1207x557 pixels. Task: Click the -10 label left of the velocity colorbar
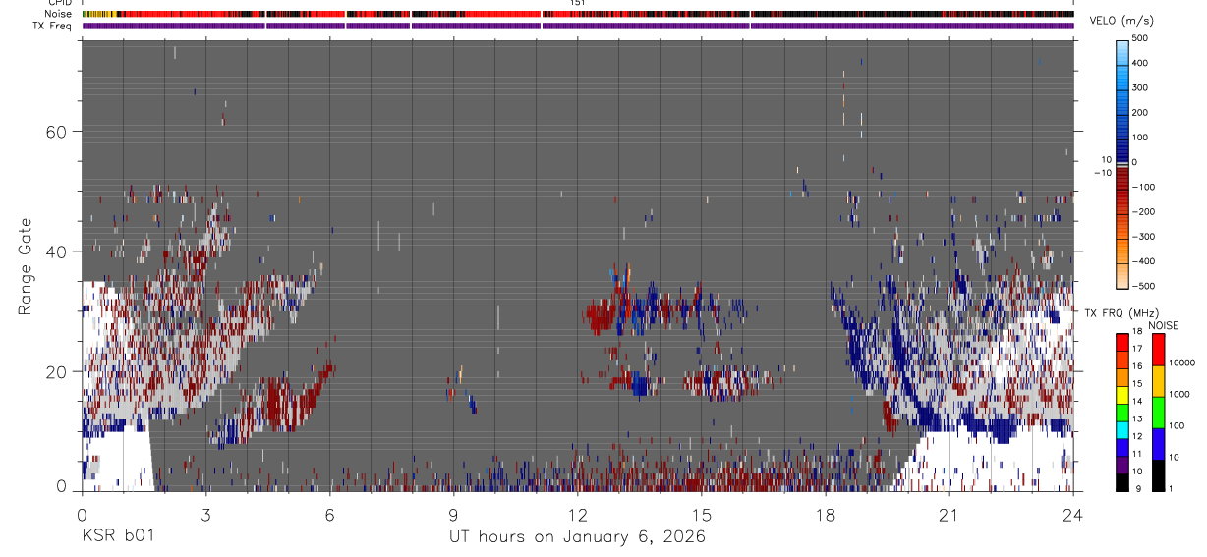1103,172
